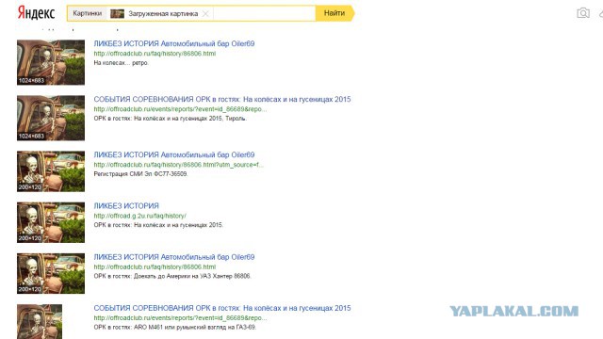Open ЛИКБЕЗ ИСТОРИЯ title of offroad.g.2u.ru result
The width and height of the screenshot is (603, 339).
coord(126,205)
